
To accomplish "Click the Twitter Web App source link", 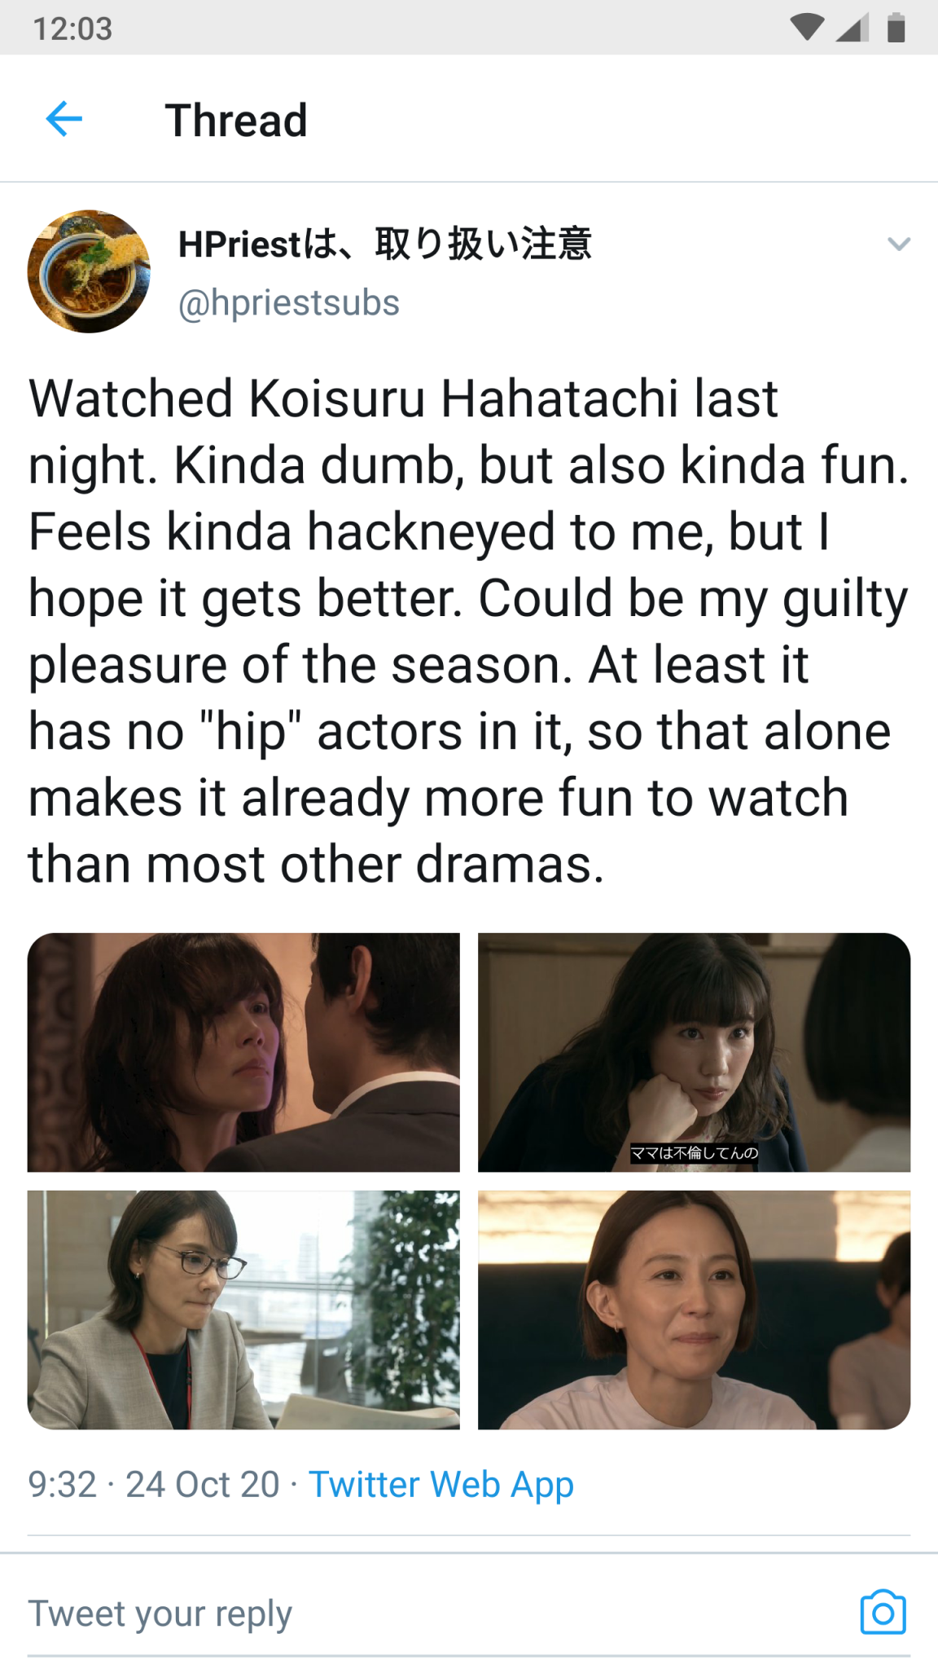I will (441, 1484).
